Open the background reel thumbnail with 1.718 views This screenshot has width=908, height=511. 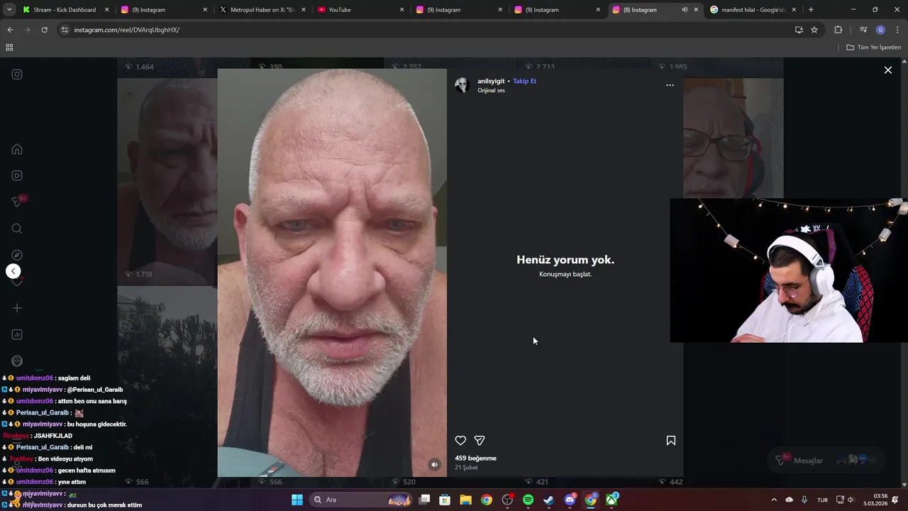coord(167,182)
